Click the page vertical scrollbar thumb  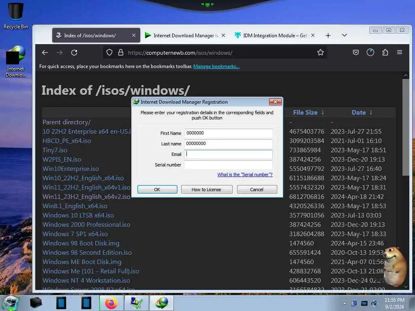(405, 127)
